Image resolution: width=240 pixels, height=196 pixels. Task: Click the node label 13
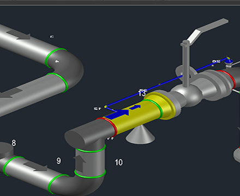[142, 93]
